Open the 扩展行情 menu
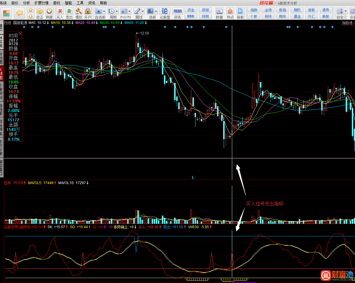355x283 pixels. tap(41, 3)
